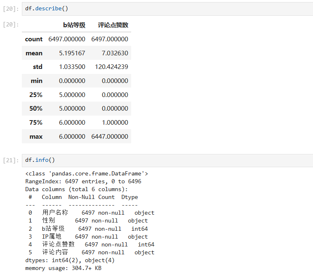This screenshot has height=277, width=313.
Task: Click the std row label
Action: pos(38,67)
